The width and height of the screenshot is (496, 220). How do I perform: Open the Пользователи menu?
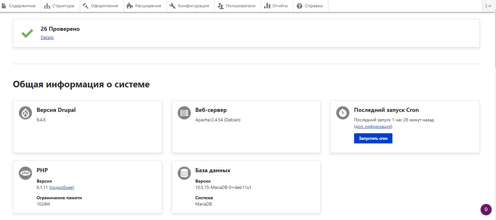pos(238,6)
